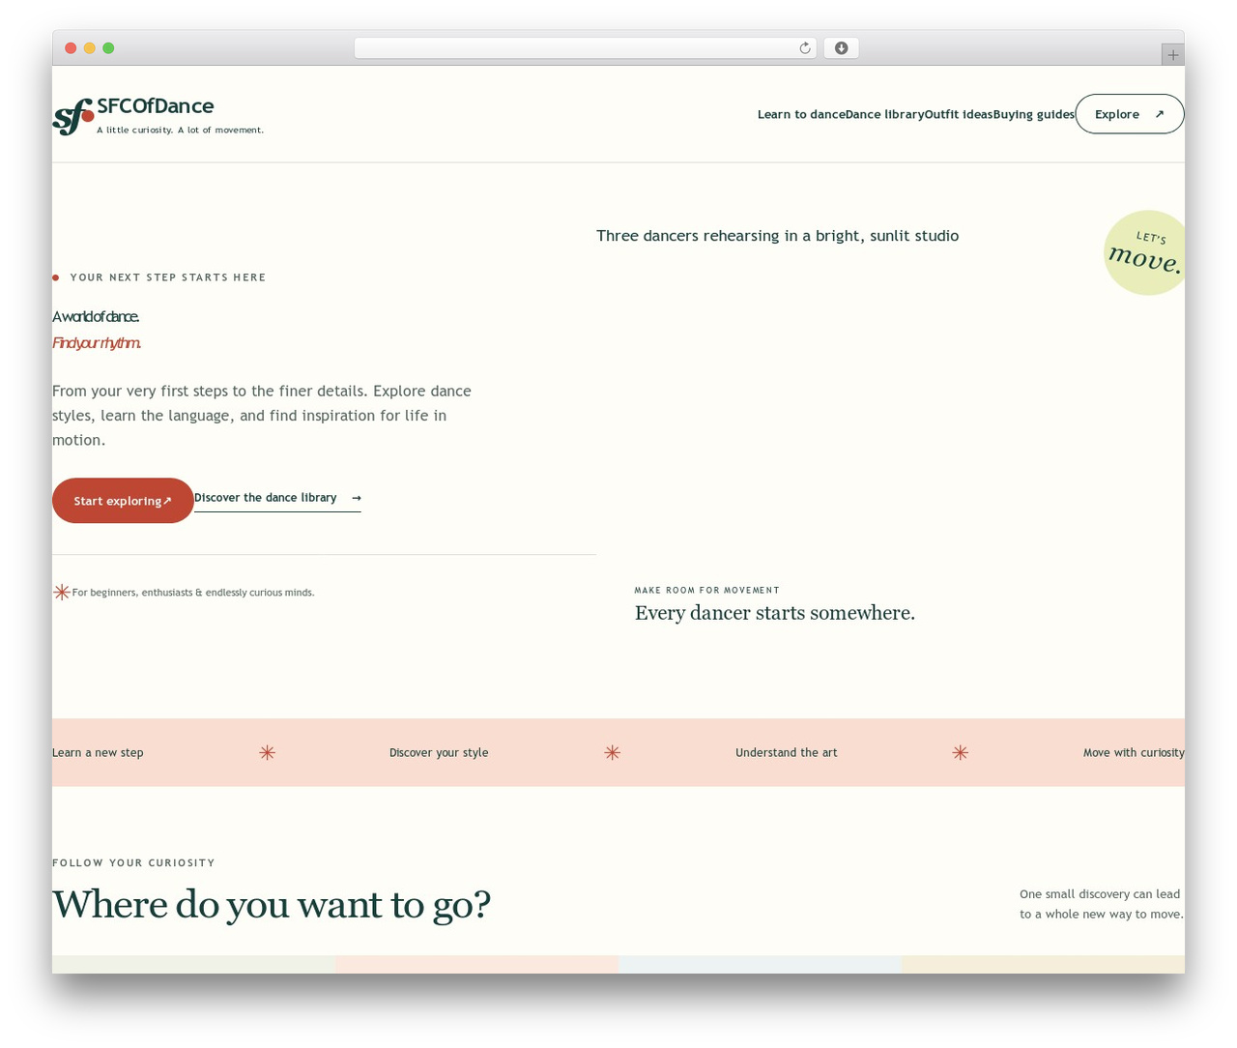Open Buying guides nav item

(x=1034, y=114)
